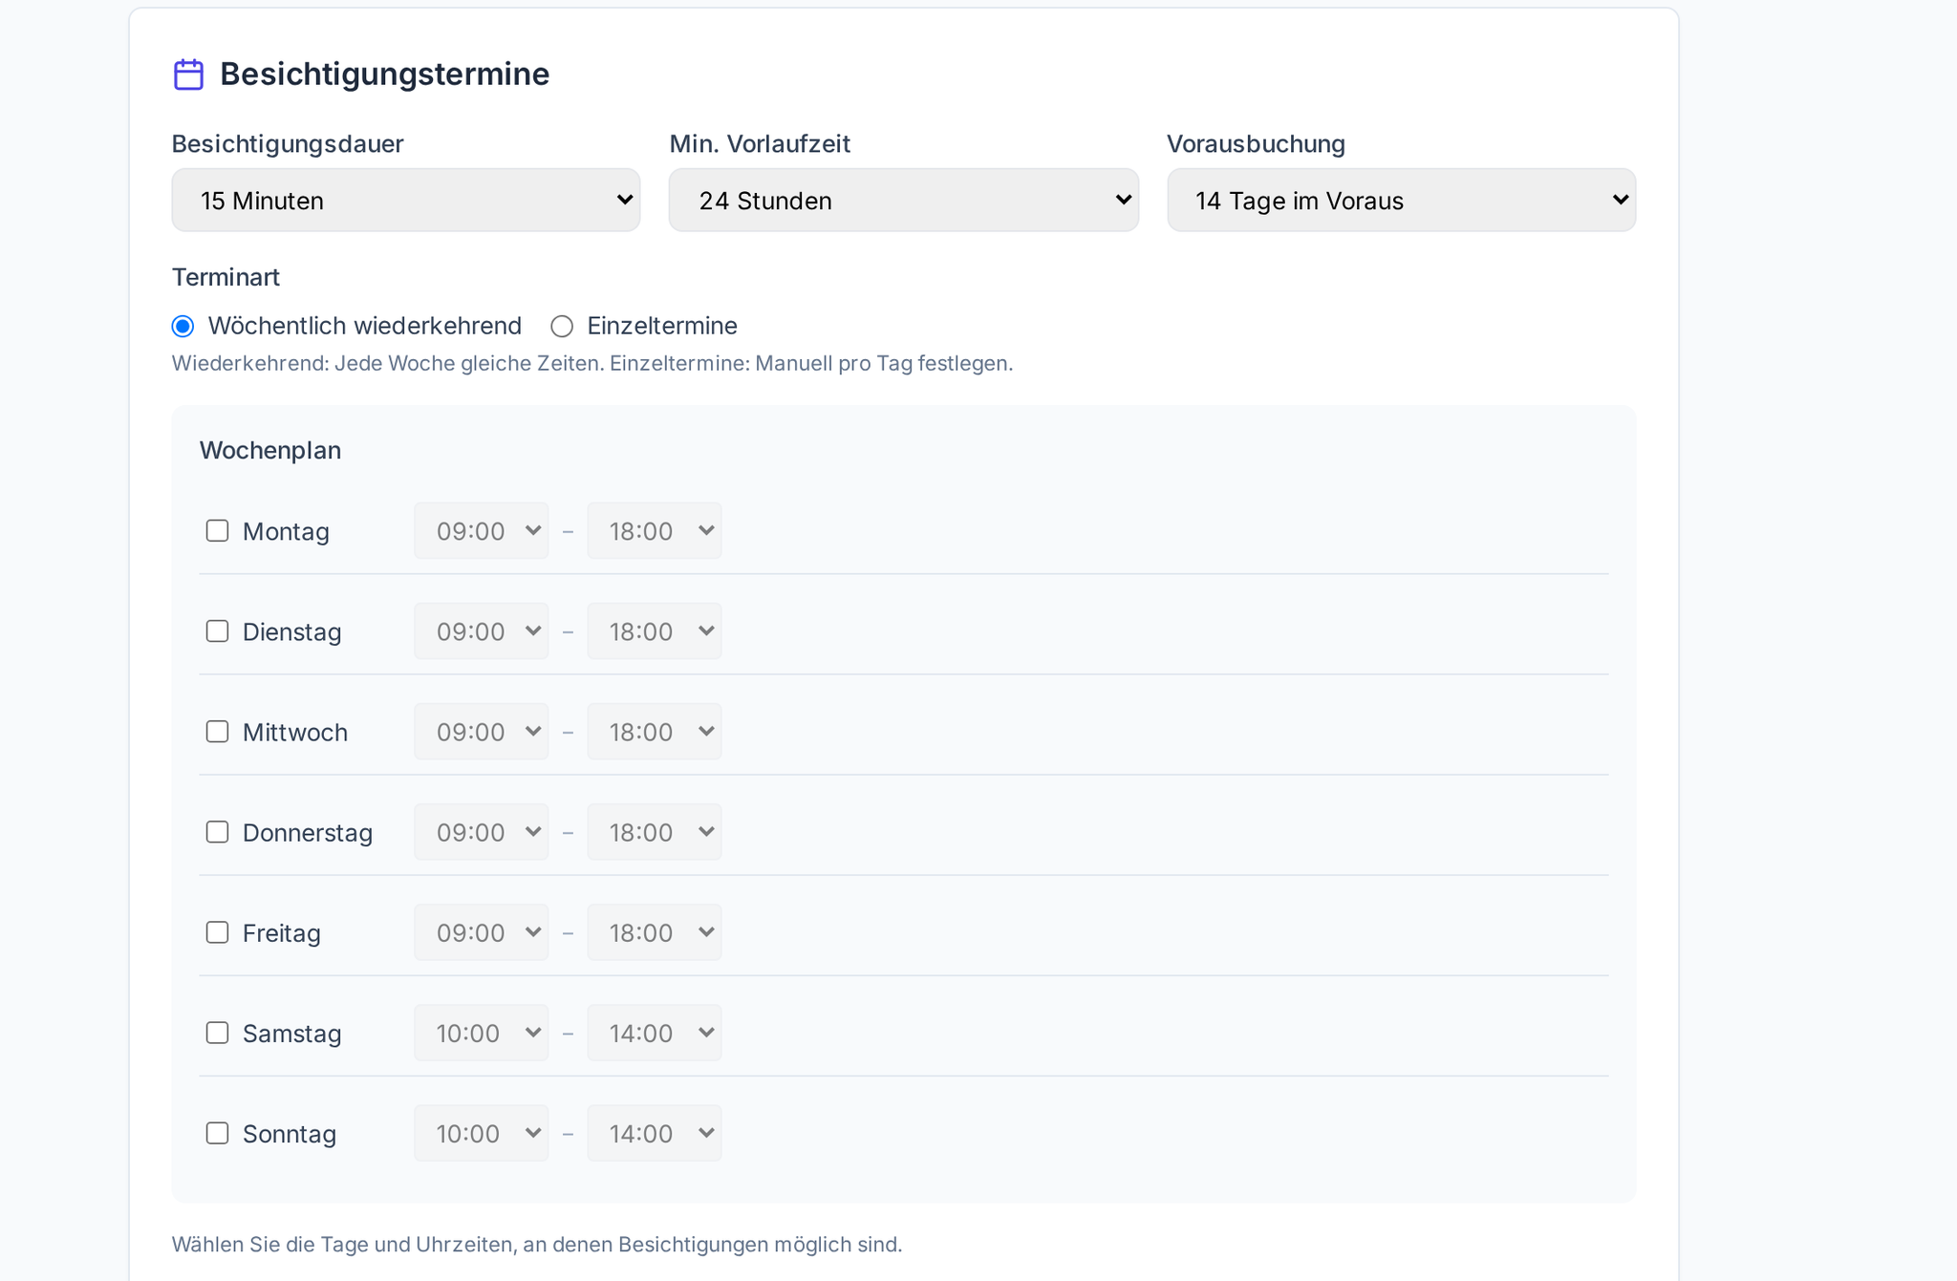Enable the Montag checkbox
1957x1281 pixels.
point(218,531)
